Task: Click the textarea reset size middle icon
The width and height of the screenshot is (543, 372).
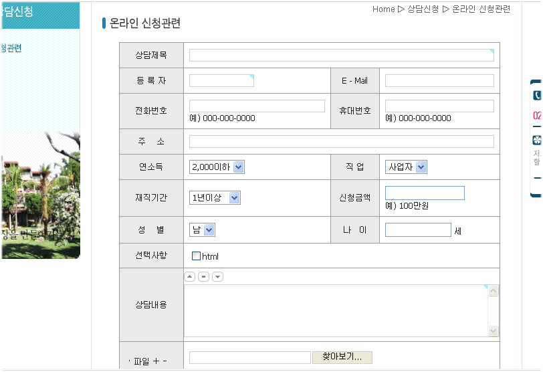Action: [x=204, y=276]
